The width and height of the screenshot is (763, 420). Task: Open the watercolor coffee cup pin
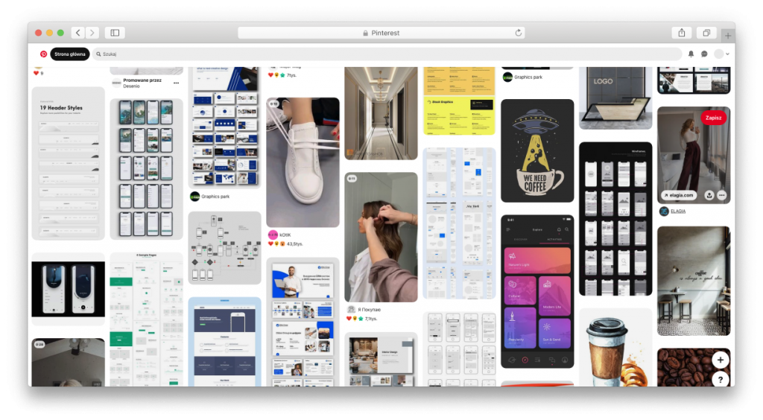click(615, 347)
